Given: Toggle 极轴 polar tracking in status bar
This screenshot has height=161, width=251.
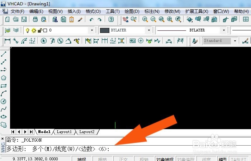Looking at the screenshot, I should pos(144,159).
